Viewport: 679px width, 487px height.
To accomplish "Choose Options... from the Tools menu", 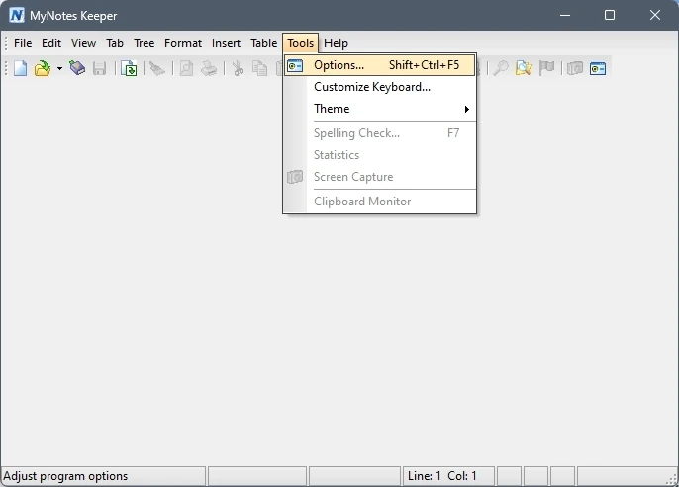I will point(380,65).
